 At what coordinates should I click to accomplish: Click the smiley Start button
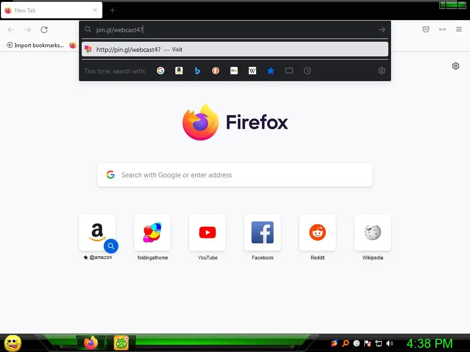(12, 343)
